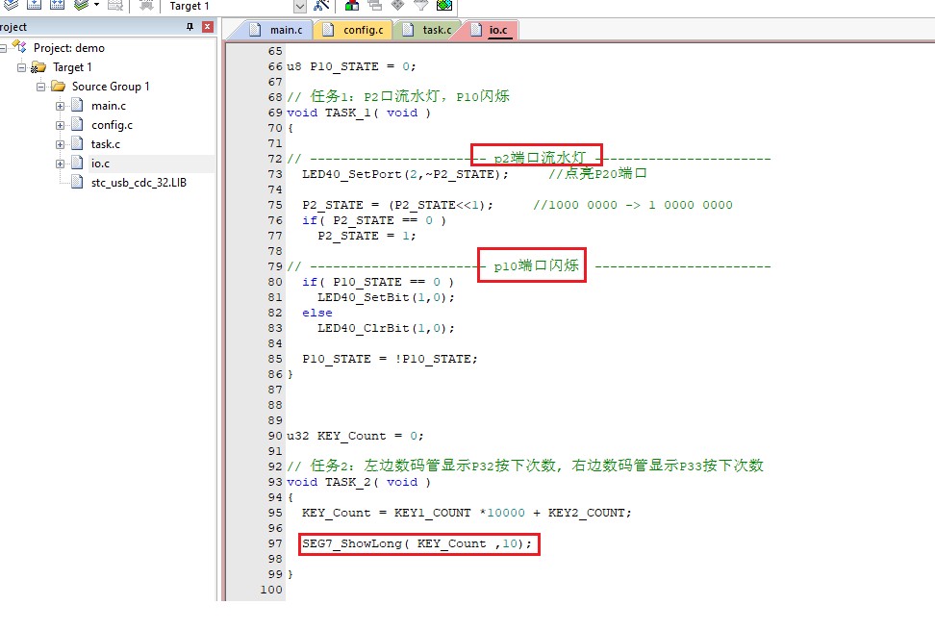The width and height of the screenshot is (935, 630).
Task: Click the Batch build icon
Action: pyautogui.click(x=81, y=5)
